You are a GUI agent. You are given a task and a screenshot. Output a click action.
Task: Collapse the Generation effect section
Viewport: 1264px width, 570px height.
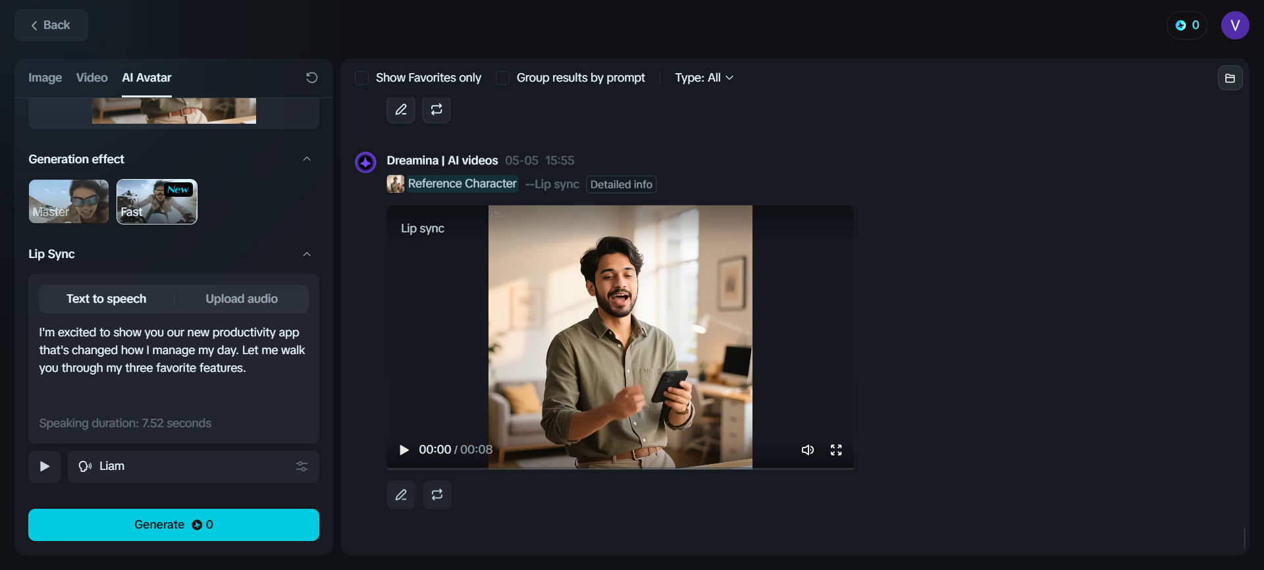307,159
